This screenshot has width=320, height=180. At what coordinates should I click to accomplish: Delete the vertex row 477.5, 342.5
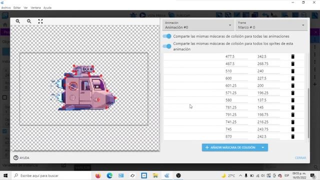click(x=292, y=56)
